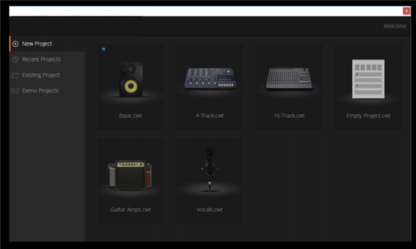Click the cassette icon beside Demo Projects
Viewport: 416px width, 249px height.
click(15, 91)
